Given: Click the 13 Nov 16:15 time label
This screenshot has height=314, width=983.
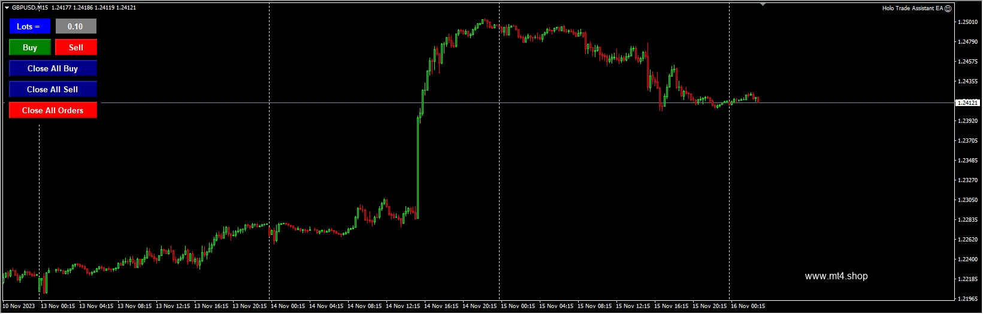Looking at the screenshot, I should [x=211, y=306].
